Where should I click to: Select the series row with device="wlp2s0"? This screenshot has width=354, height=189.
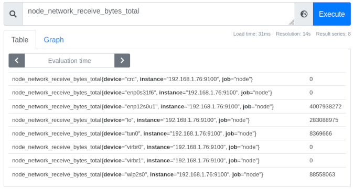(177, 174)
